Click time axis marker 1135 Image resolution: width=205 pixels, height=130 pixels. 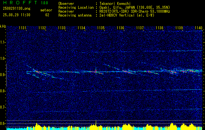click(x=101, y=28)
